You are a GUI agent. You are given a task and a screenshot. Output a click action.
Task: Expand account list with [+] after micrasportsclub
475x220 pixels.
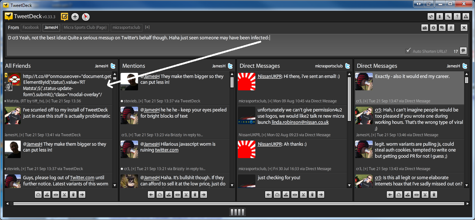pyautogui.click(x=147, y=27)
